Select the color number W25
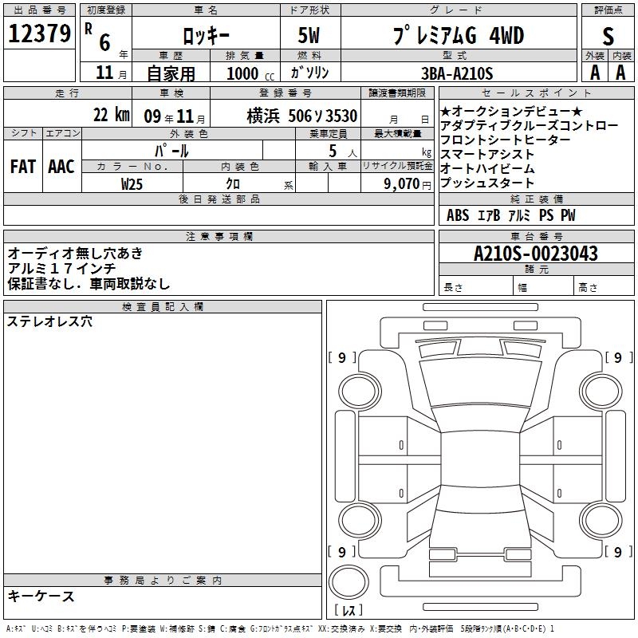638x638 pixels. [132, 183]
